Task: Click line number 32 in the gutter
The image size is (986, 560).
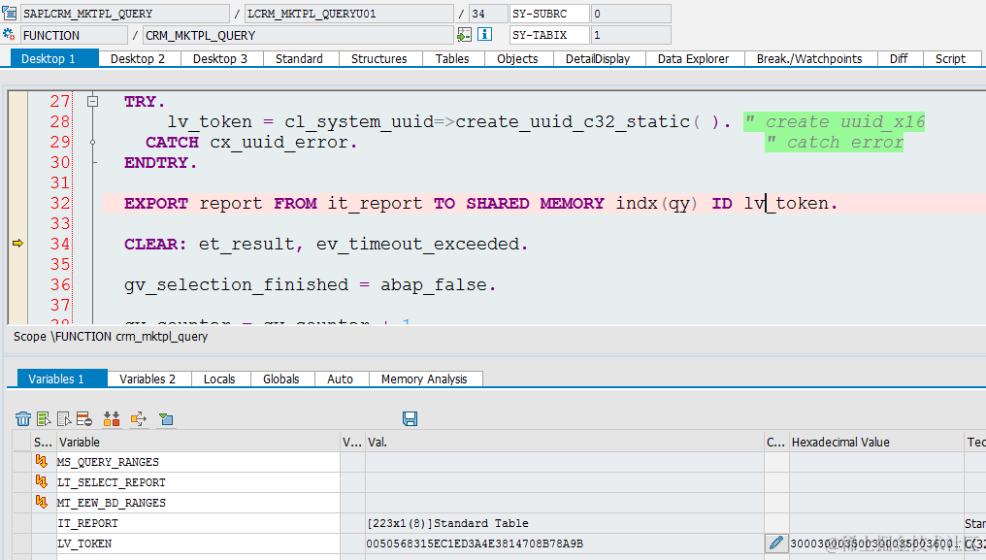Action: click(60, 203)
